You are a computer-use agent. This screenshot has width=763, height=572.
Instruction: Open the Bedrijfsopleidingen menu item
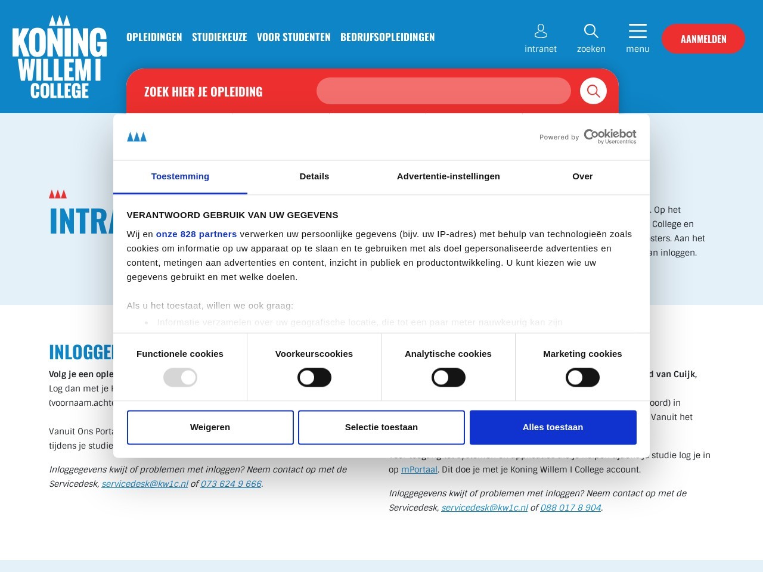(387, 37)
